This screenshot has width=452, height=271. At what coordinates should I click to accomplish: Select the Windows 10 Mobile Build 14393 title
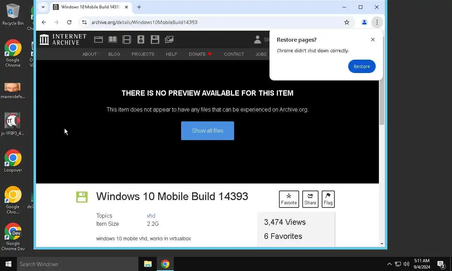point(172,196)
